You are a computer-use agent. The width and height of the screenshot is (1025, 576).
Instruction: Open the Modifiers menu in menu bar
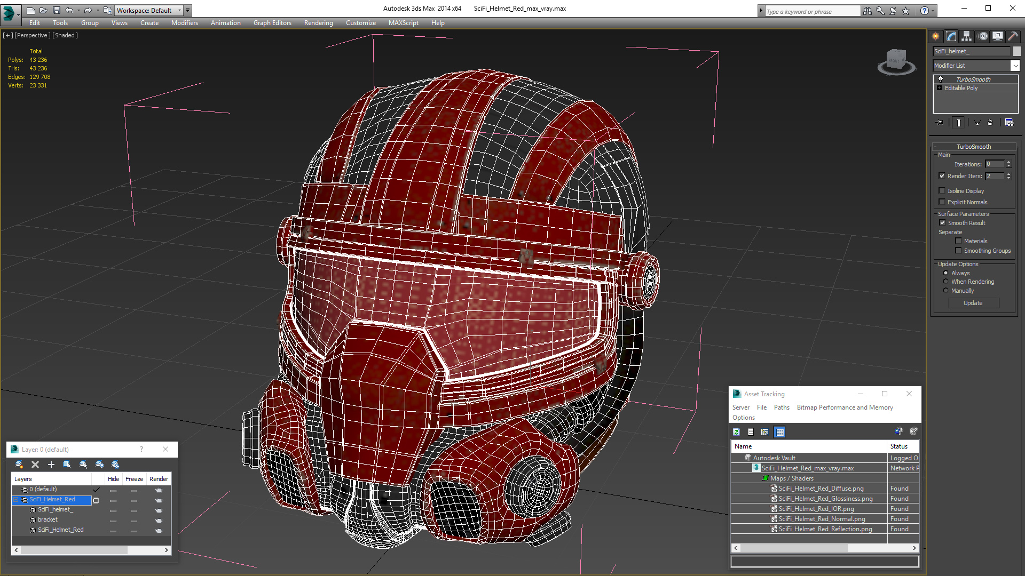[x=183, y=22]
